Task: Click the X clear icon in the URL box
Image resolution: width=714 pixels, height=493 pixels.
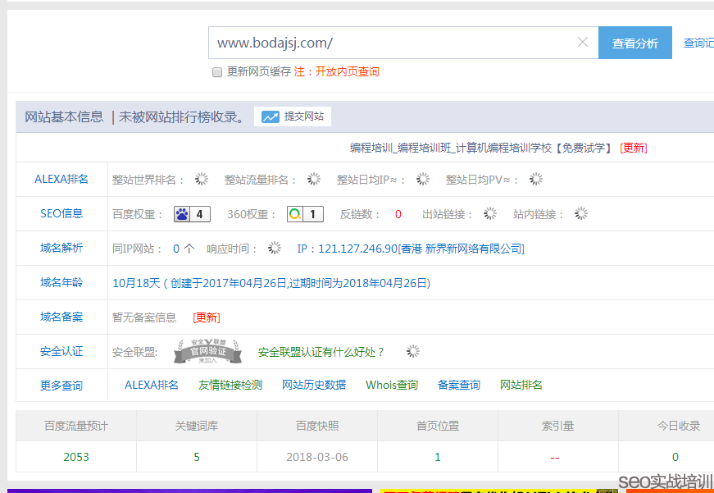Action: click(582, 42)
